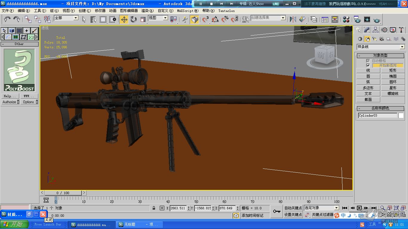Select the Lights category icon
The height and width of the screenshot is (229, 408).
click(x=375, y=39)
